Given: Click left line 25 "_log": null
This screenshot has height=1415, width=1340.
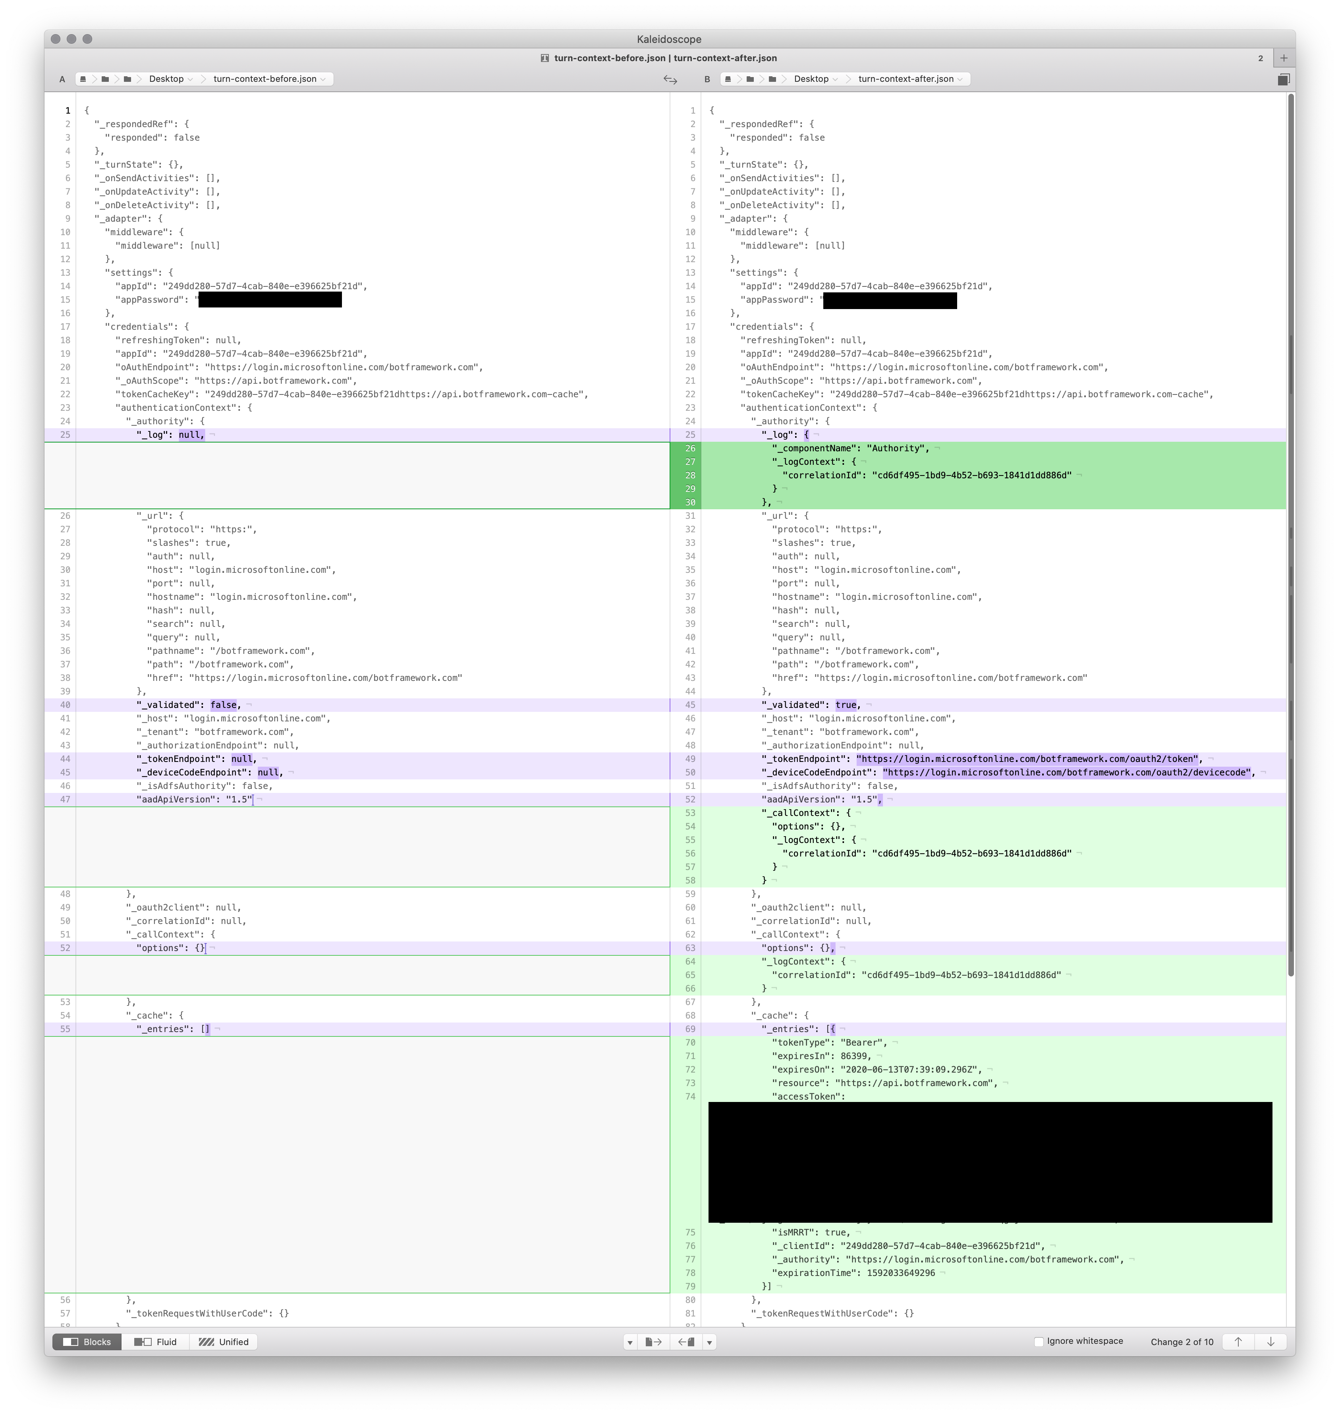Looking at the screenshot, I should point(171,434).
